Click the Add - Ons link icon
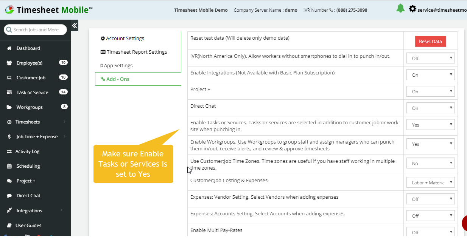Viewport: 467px width, 238px height. [103, 79]
